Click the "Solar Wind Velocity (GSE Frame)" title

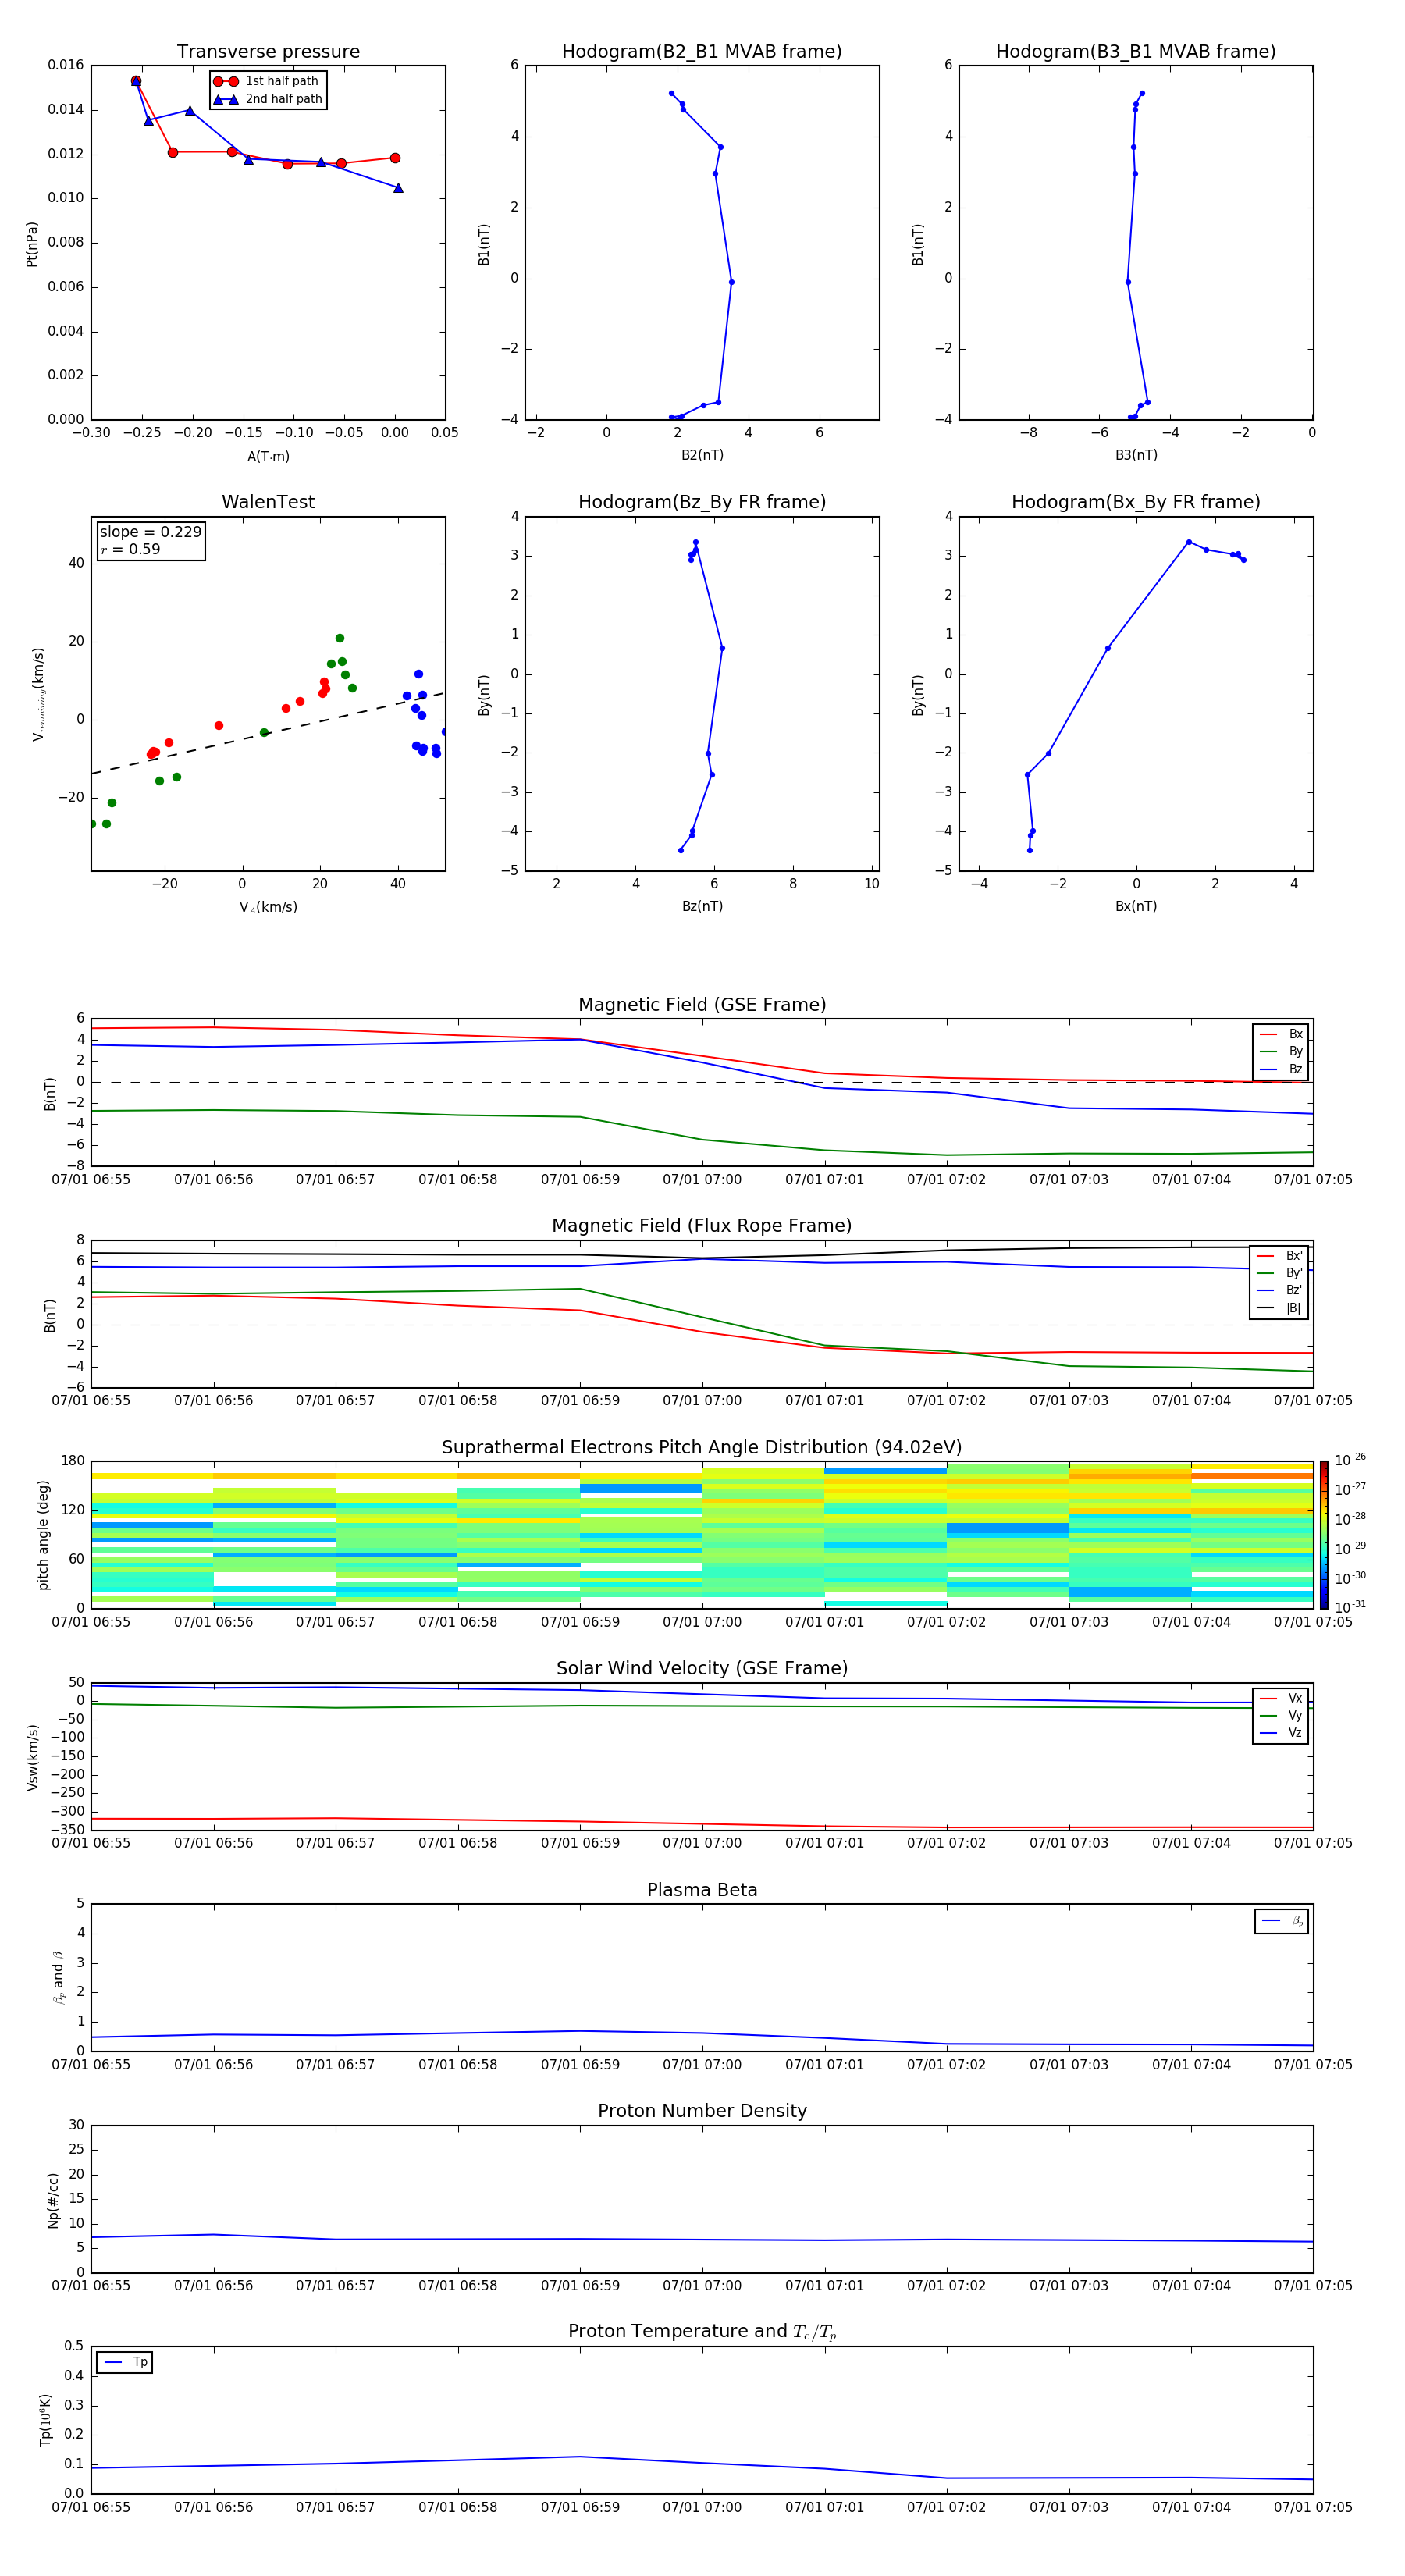point(702,1669)
